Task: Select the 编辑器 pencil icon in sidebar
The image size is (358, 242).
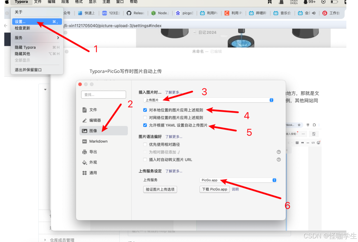Action: [x=84, y=120]
